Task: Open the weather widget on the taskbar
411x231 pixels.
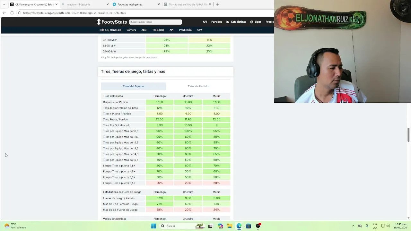Action: [x=14, y=226]
